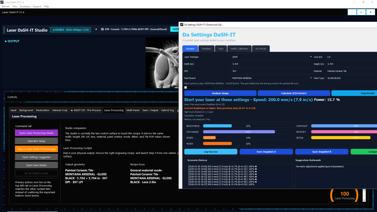Click the DPI input field in Da Settings

pyautogui.click(x=271, y=71)
